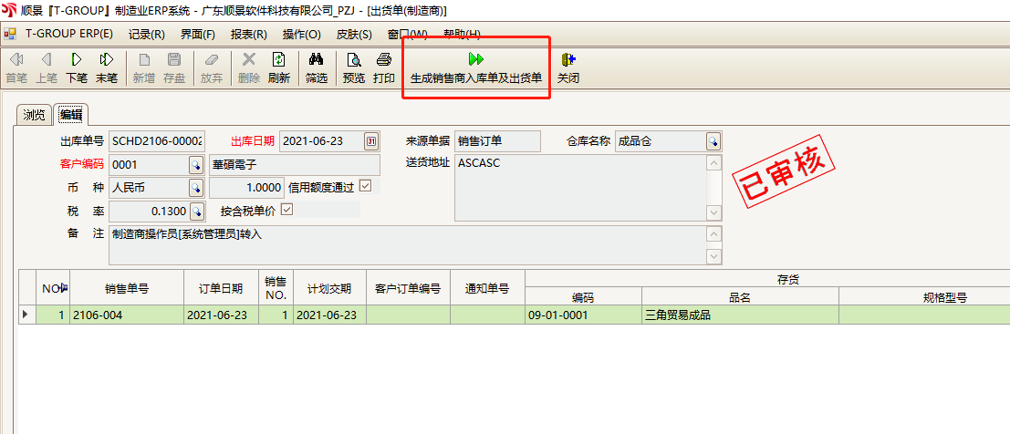Image resolution: width=1010 pixels, height=434 pixels.
Task: Click the 打印 print icon
Action: [x=384, y=67]
